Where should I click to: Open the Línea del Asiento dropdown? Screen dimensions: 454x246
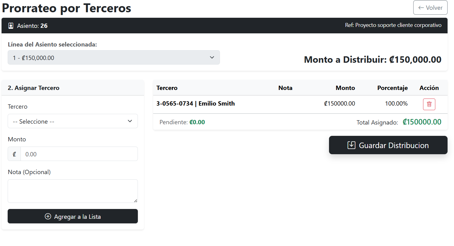(114, 58)
